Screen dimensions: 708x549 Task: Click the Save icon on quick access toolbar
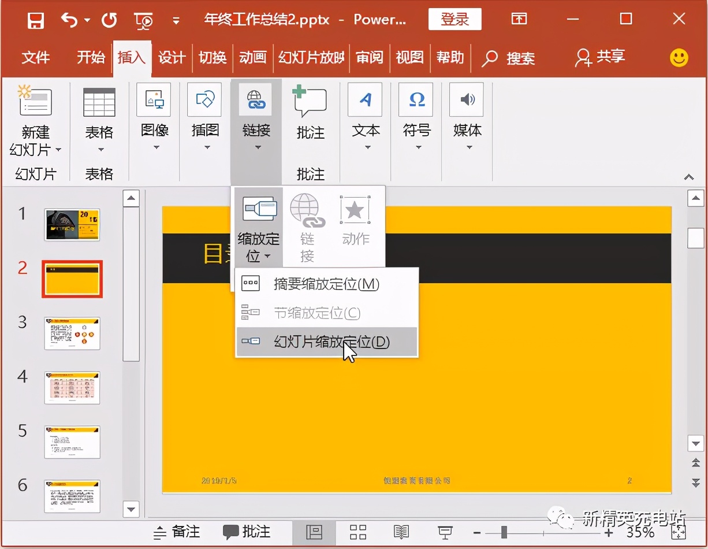tap(35, 19)
